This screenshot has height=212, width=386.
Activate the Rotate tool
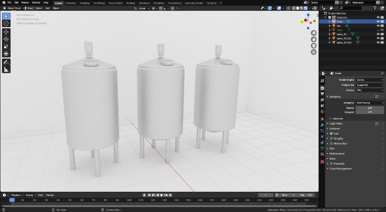[x=6, y=39]
